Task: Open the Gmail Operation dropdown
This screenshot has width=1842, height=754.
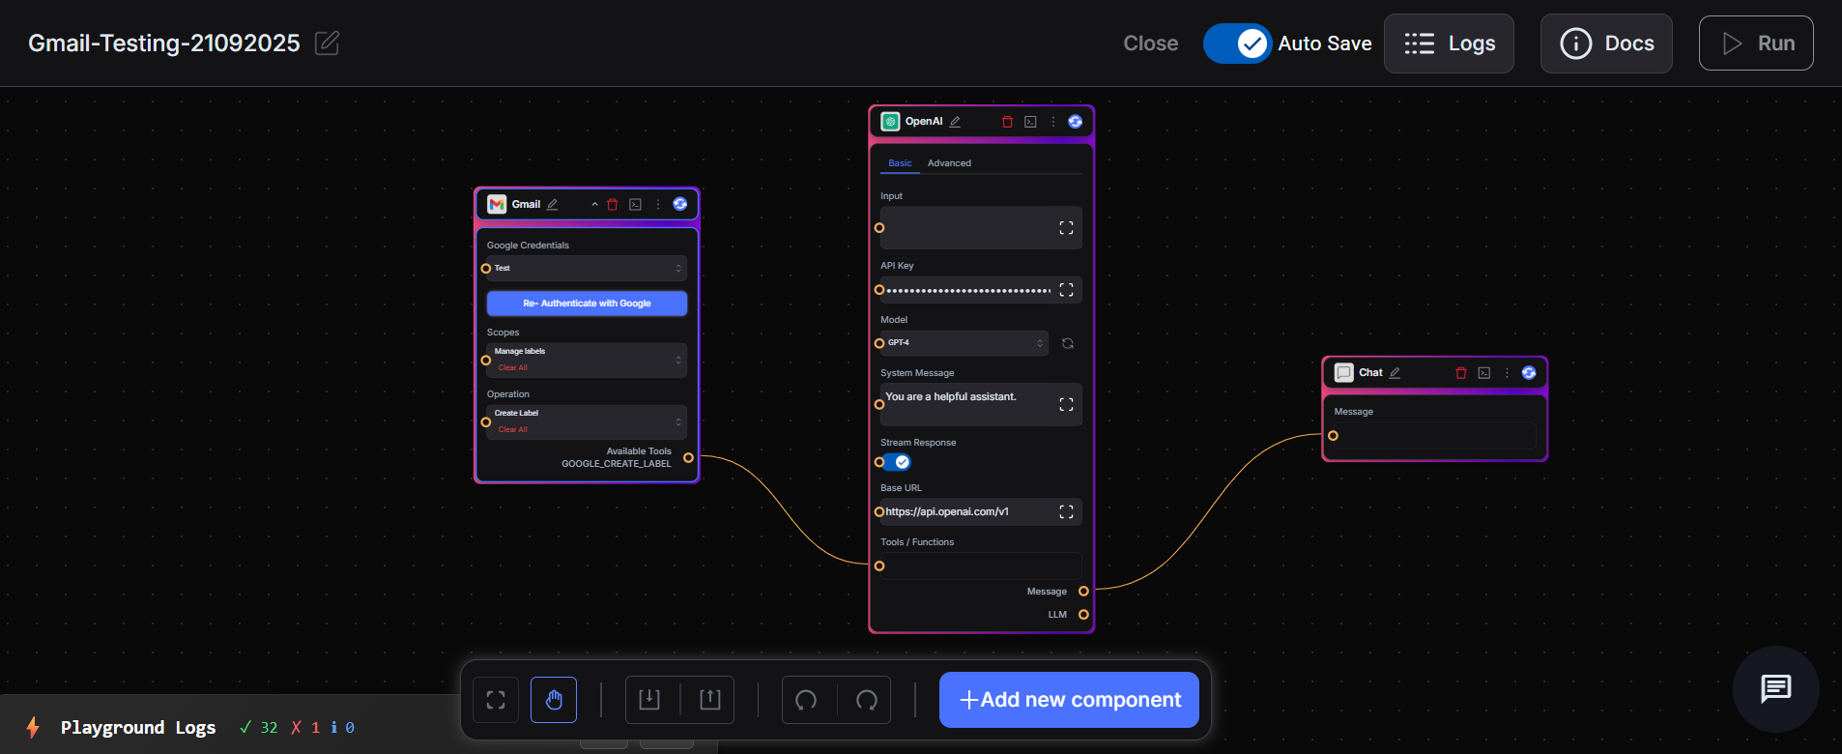Action: click(586, 421)
